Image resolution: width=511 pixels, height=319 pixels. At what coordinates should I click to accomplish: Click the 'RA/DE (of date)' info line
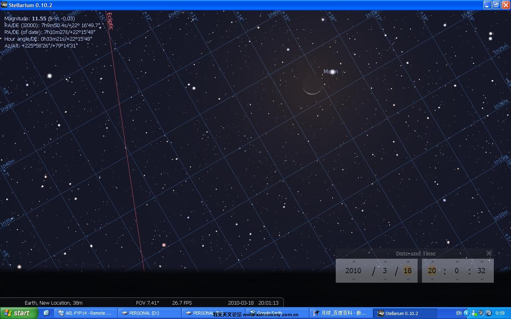coord(50,32)
